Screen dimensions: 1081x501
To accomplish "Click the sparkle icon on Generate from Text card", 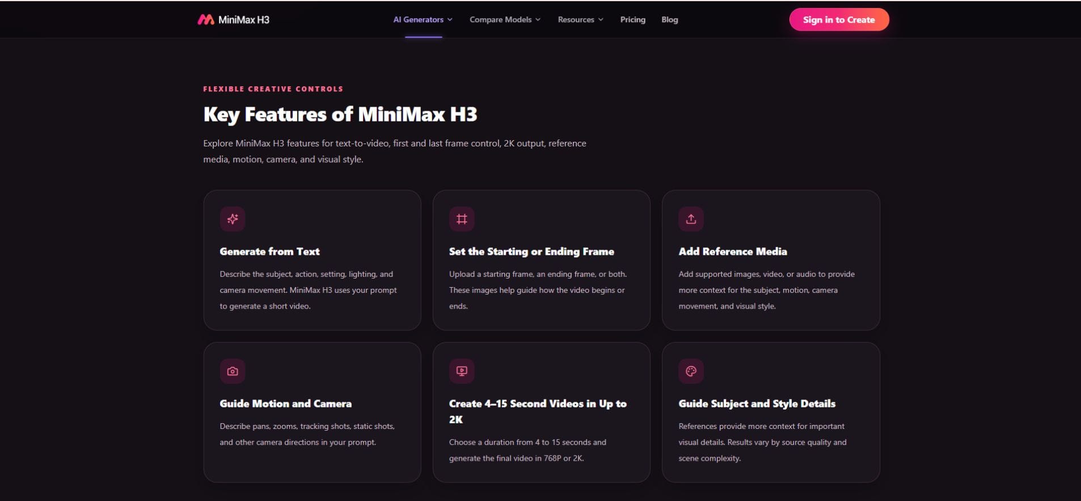I will click(x=233, y=219).
